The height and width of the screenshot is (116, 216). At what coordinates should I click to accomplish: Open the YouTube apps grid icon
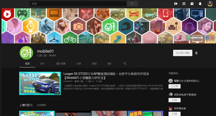pos(184,4)
